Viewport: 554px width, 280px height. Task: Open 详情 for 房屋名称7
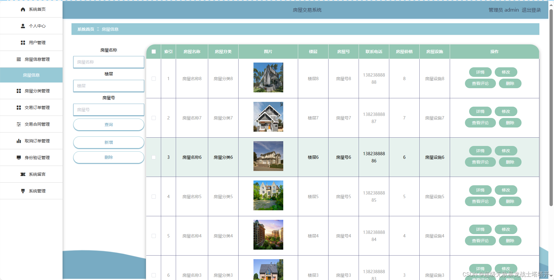point(480,111)
